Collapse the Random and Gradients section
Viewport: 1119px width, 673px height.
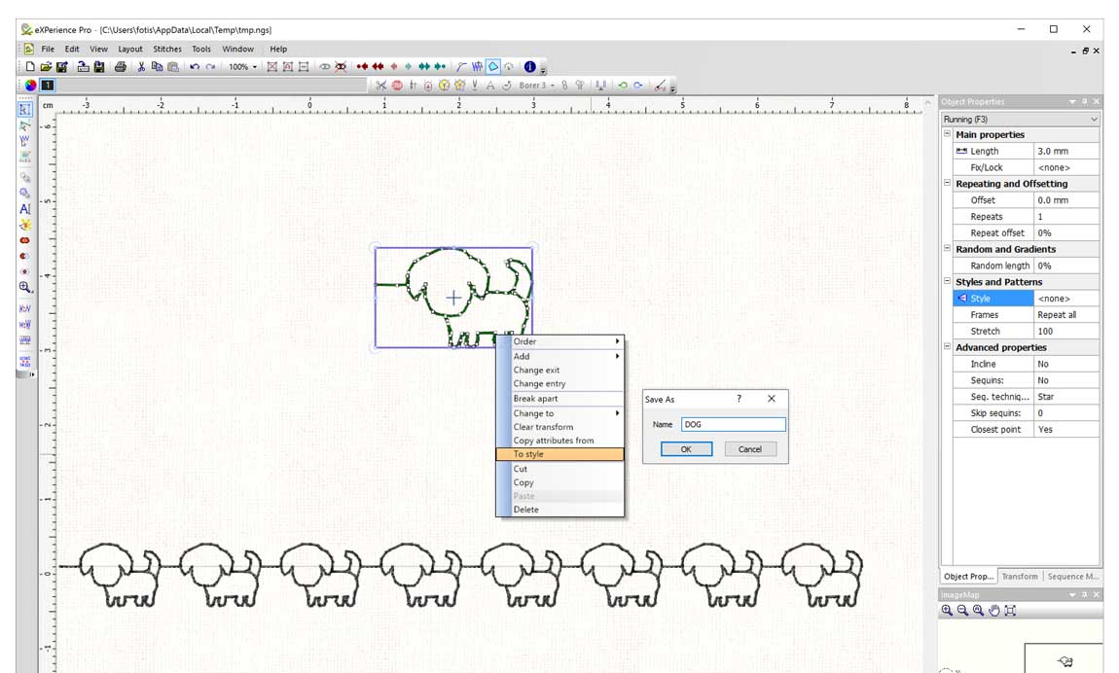pyautogui.click(x=947, y=249)
